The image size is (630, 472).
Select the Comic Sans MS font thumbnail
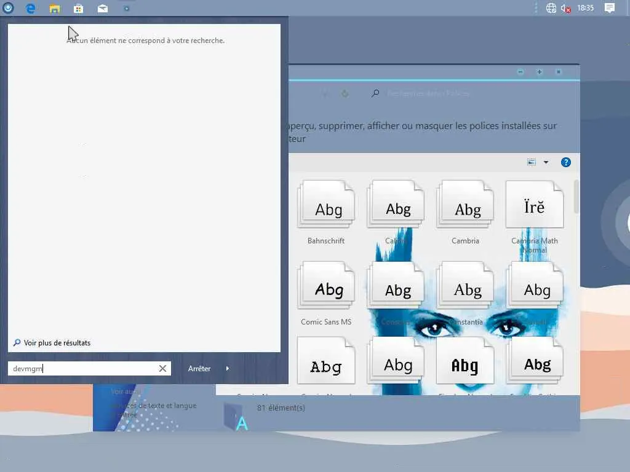326,285
